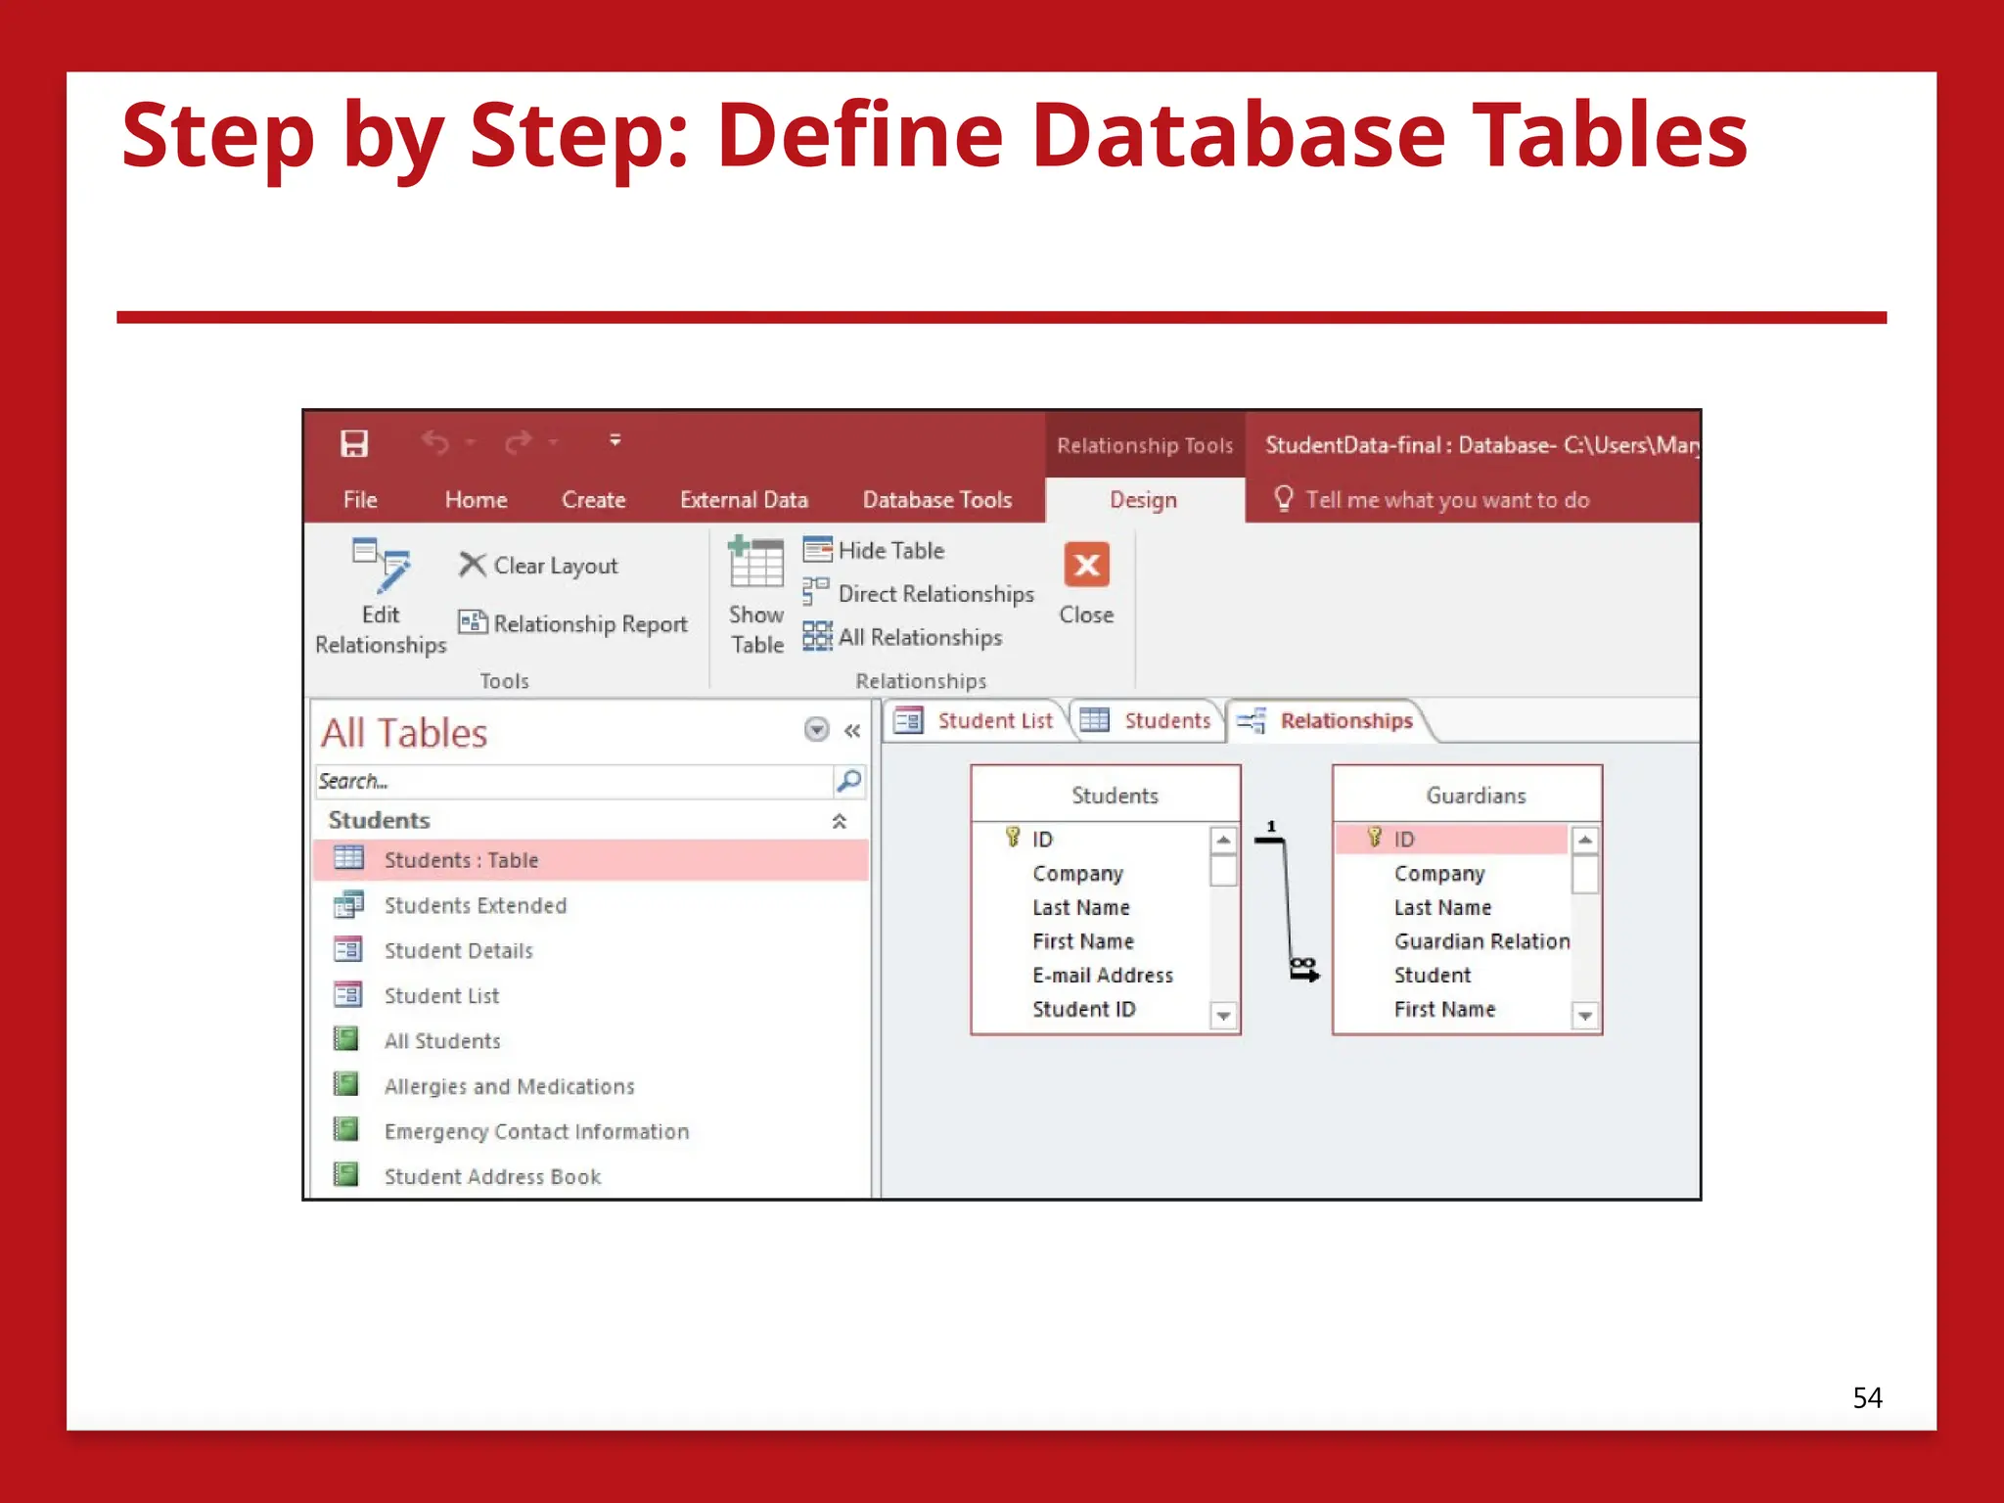The image size is (2004, 1503).
Task: Click Hide Table in the ribbon
Action: 874,550
